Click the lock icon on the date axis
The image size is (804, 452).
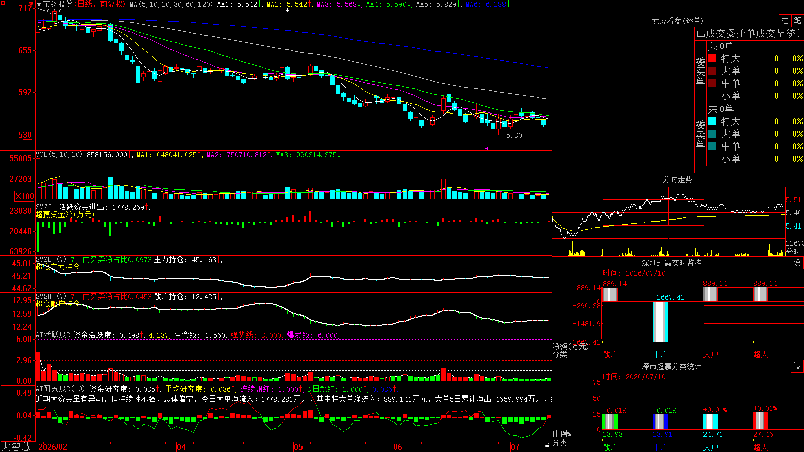pos(548,445)
